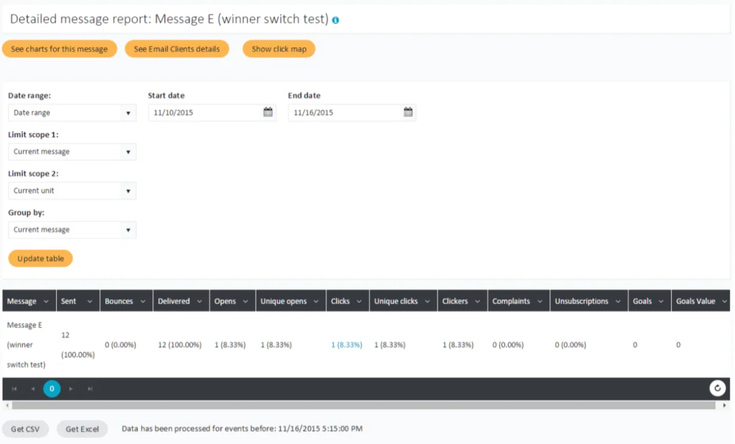Viewport: 735px width, 444px height.
Task: Click the Show click map button
Action: [x=279, y=49]
